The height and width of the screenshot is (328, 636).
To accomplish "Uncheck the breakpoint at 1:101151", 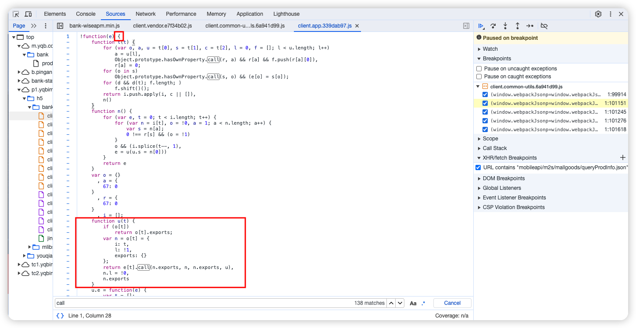I will click(485, 103).
